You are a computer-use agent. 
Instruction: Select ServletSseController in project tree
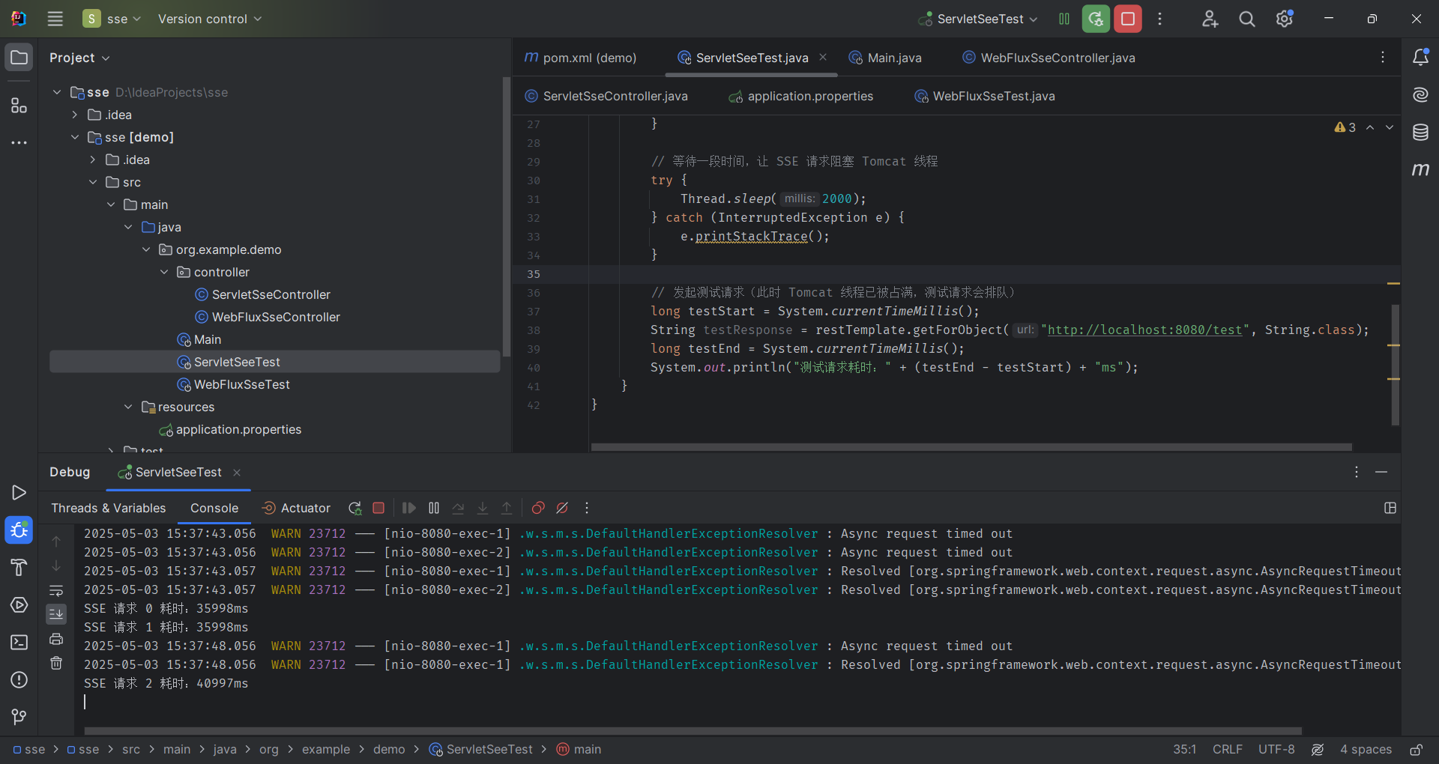point(271,294)
